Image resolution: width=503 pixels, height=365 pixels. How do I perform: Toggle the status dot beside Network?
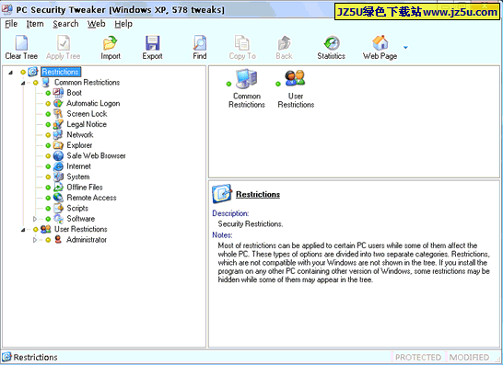48,135
